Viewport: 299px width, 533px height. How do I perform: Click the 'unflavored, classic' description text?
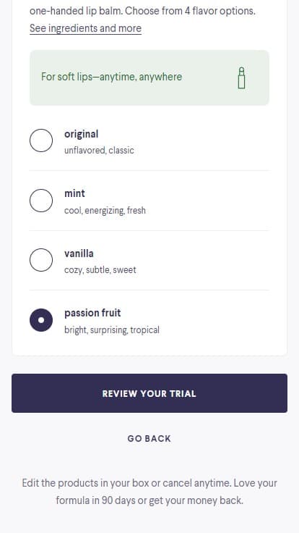99,150
